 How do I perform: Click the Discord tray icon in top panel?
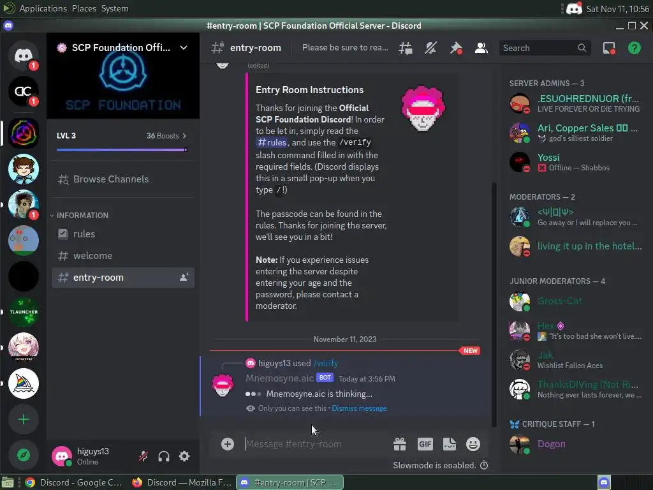point(575,9)
